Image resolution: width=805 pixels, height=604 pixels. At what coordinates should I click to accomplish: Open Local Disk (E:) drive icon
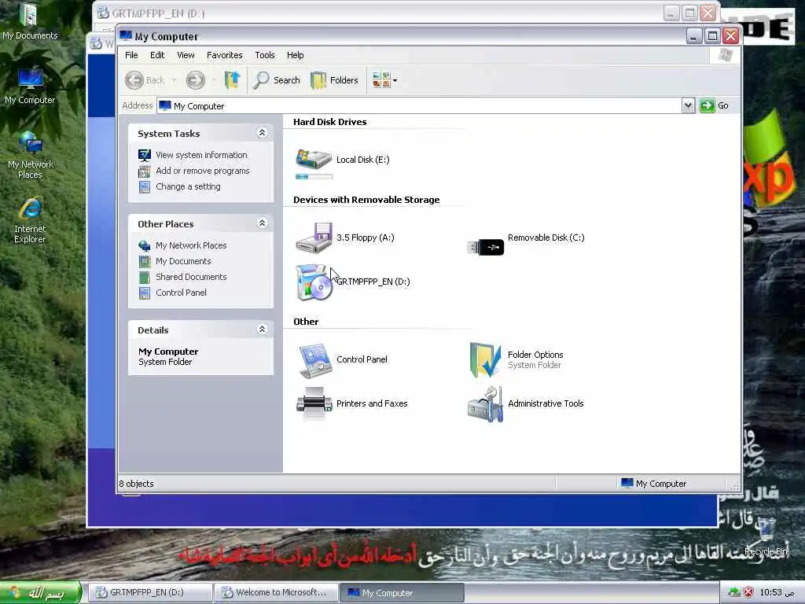click(314, 159)
